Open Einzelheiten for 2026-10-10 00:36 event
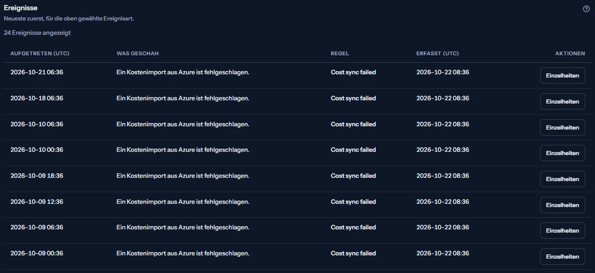Image resolution: width=595 pixels, height=273 pixels. pyautogui.click(x=562, y=153)
